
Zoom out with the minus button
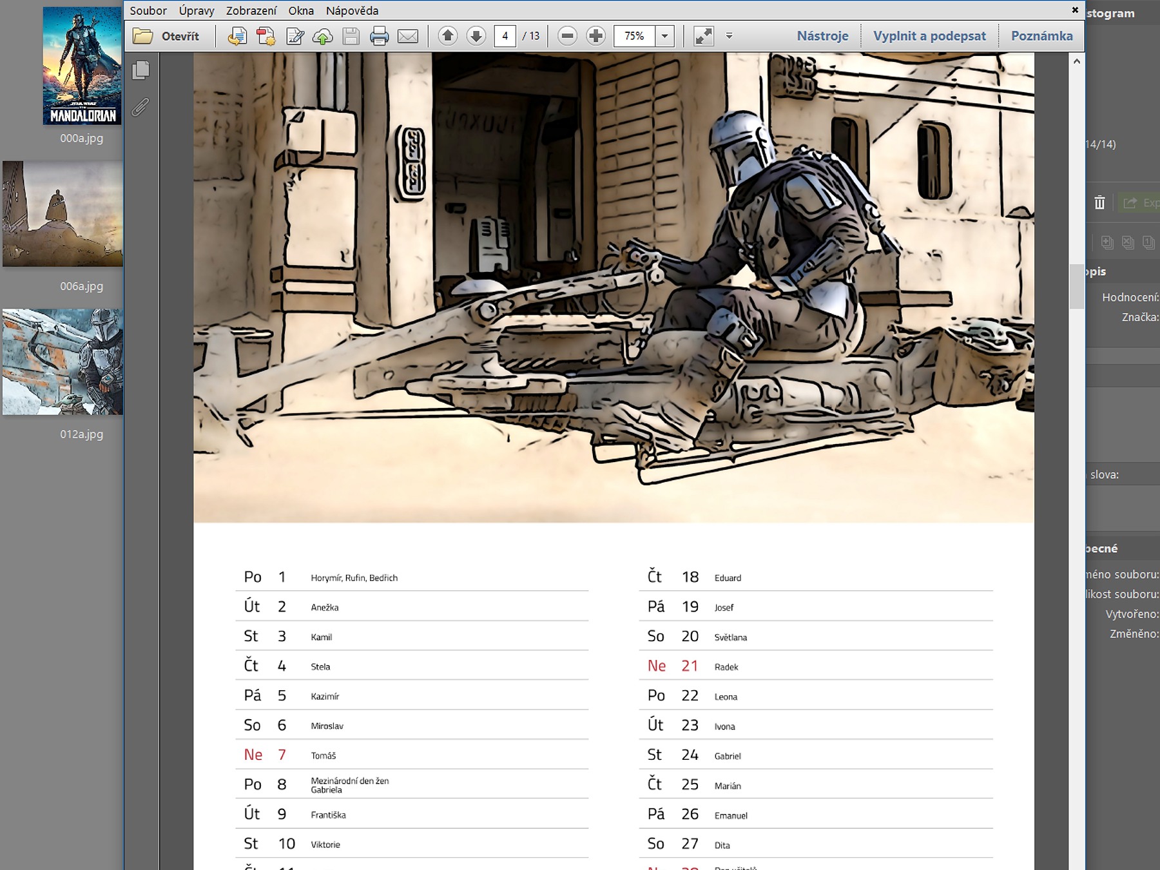pos(567,36)
